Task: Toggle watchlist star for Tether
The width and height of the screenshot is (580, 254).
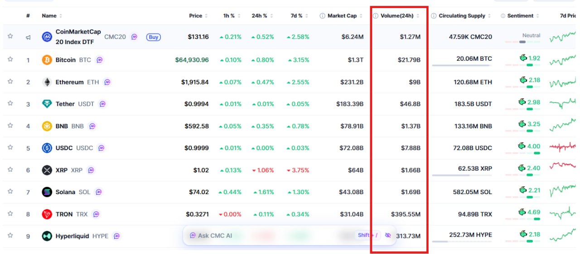Action: click(10, 103)
